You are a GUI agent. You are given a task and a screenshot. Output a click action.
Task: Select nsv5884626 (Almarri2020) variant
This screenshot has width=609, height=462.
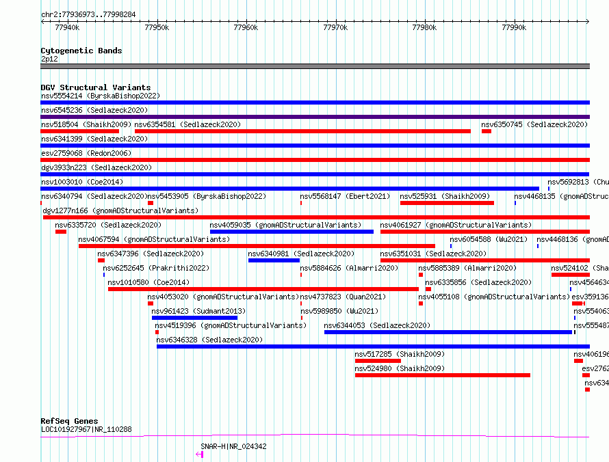(x=349, y=268)
